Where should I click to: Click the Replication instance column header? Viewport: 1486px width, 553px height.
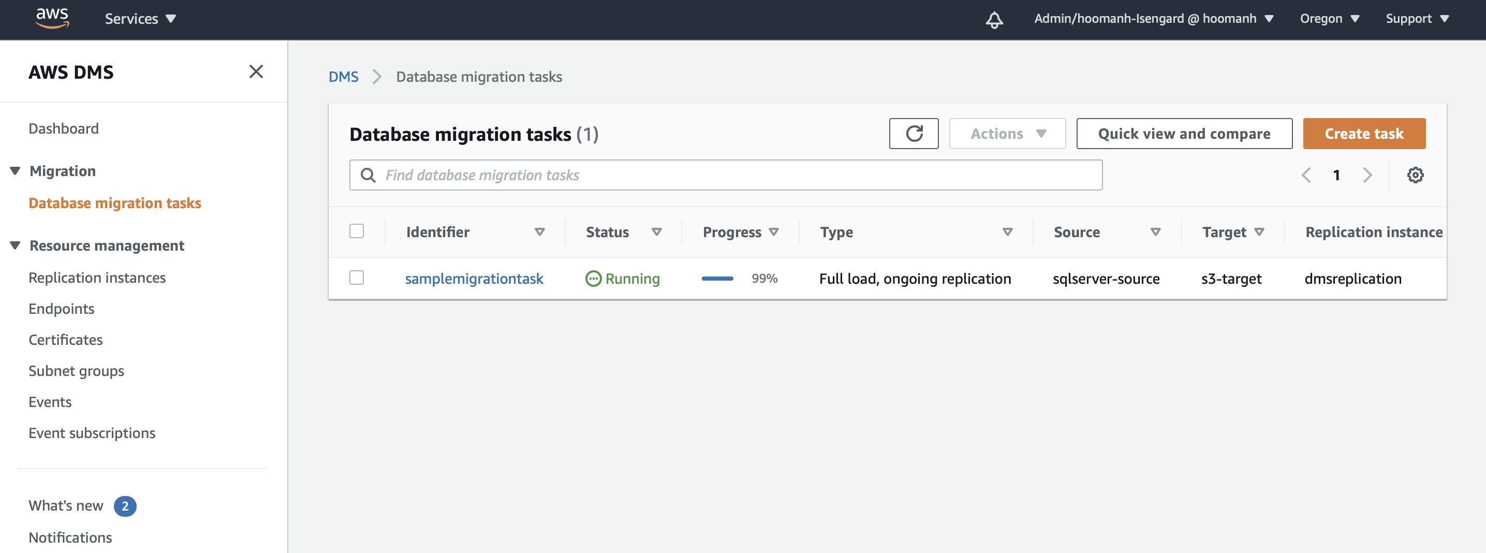[x=1374, y=232]
